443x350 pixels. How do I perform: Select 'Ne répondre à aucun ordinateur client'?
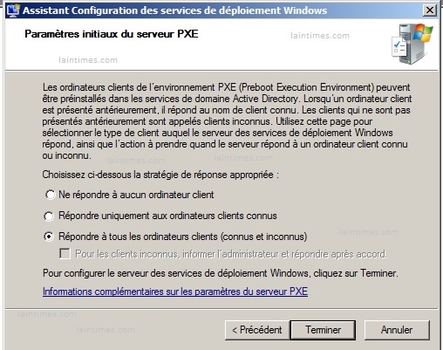(50, 195)
